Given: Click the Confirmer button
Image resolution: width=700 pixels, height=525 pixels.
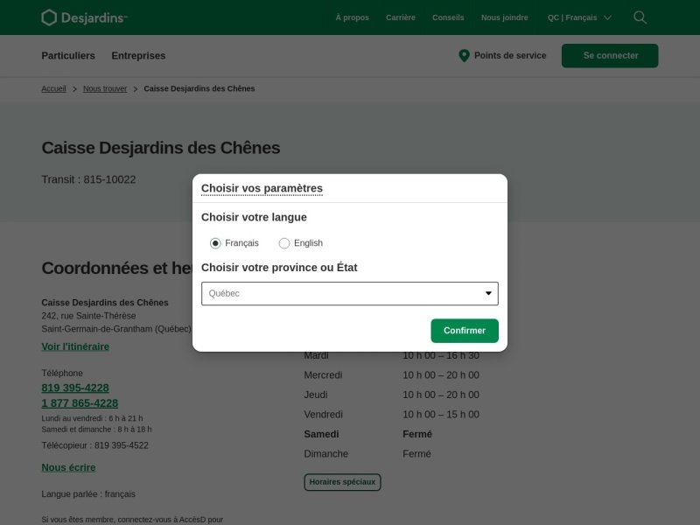Looking at the screenshot, I should pos(465,331).
